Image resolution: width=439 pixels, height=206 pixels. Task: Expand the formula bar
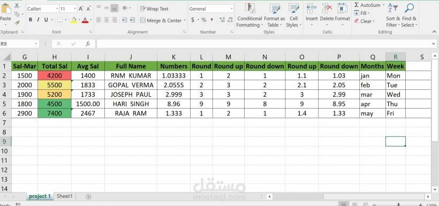[x=434, y=44]
